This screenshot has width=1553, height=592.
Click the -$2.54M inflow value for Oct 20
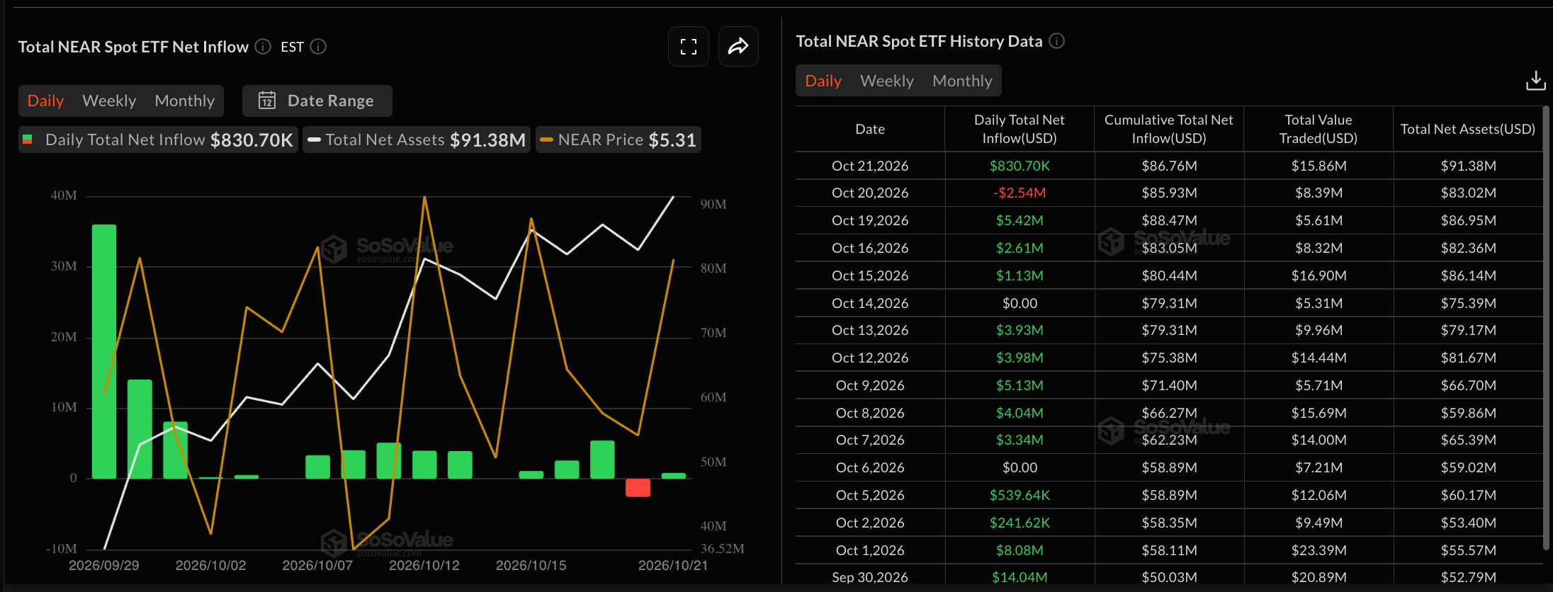1020,193
